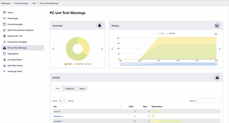Image resolution: width=229 pixels, height=123 pixels.
Task: Click the VCS.vcast.single breadcrumb link
Action: coord(21,3)
